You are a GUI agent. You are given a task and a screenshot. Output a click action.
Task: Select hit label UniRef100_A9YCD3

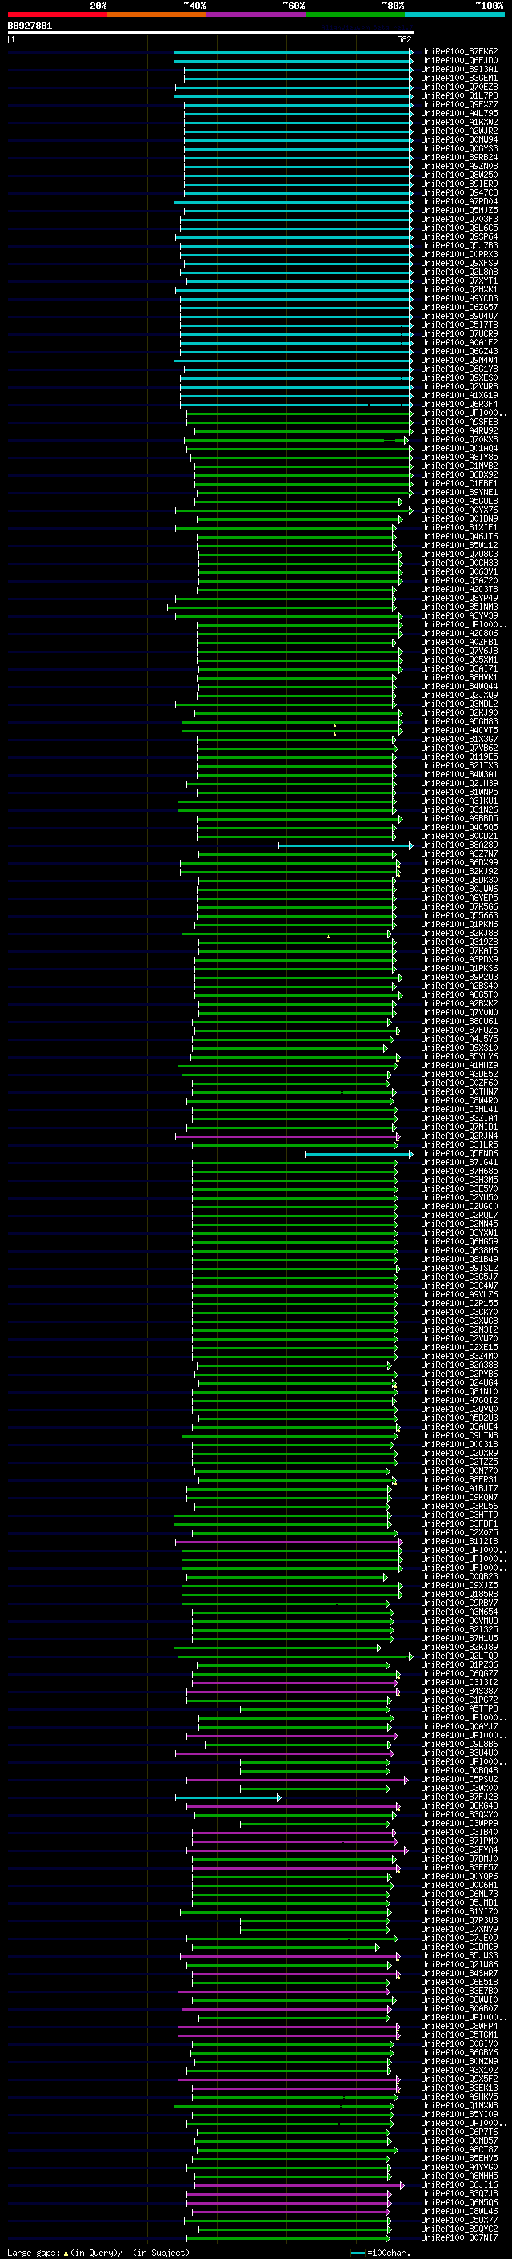[x=459, y=298]
